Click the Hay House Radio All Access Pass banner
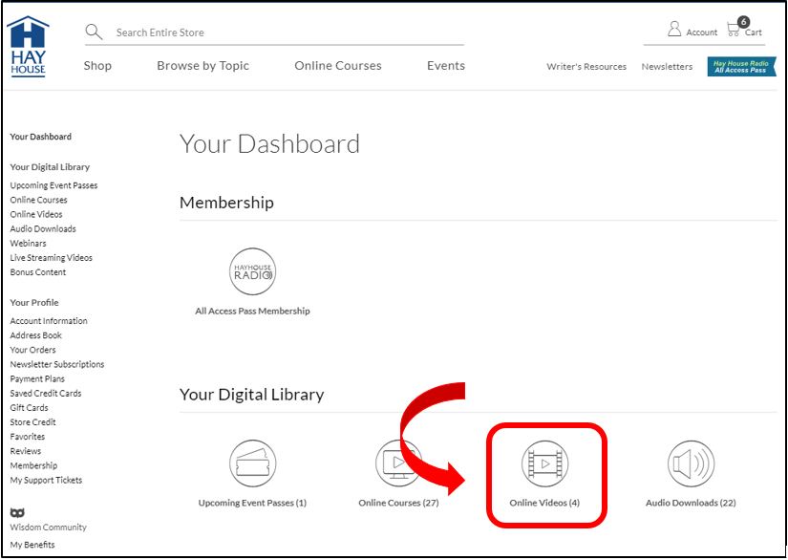Viewport: 788px width, 560px height. 741,66
